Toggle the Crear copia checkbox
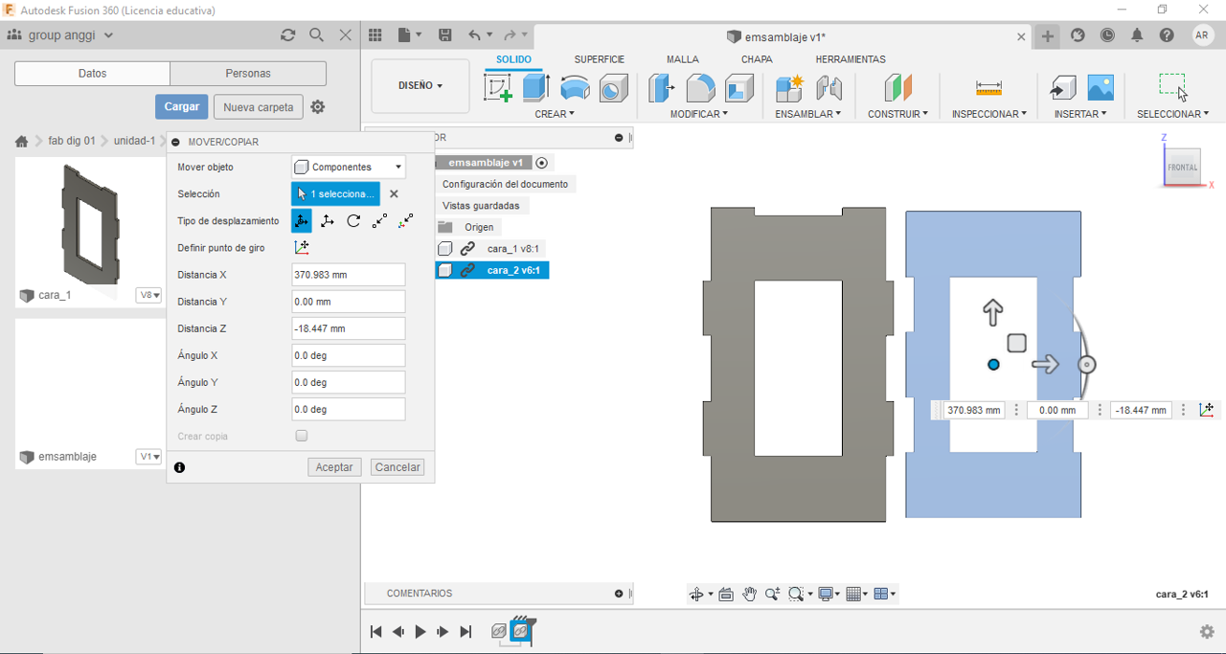1226x654 pixels. [302, 436]
